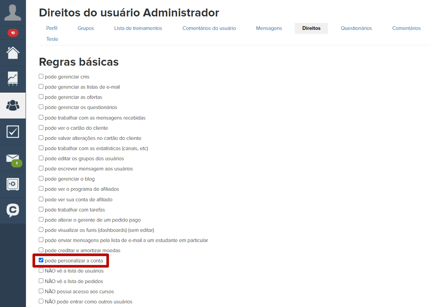Open the messages envelope icon
Viewport: 430px width, 307px height.
[13, 158]
